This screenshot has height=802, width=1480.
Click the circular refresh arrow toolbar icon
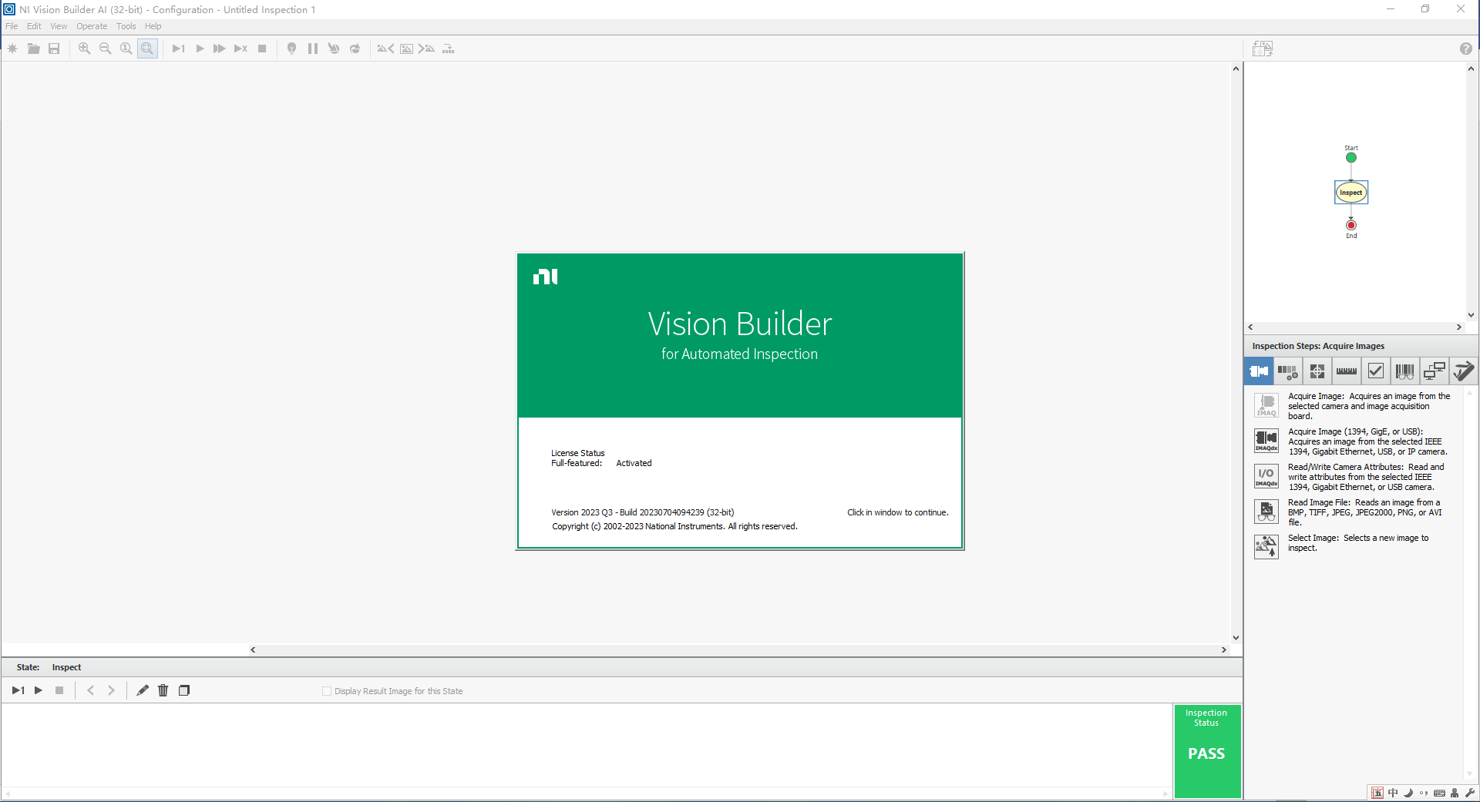[355, 49]
